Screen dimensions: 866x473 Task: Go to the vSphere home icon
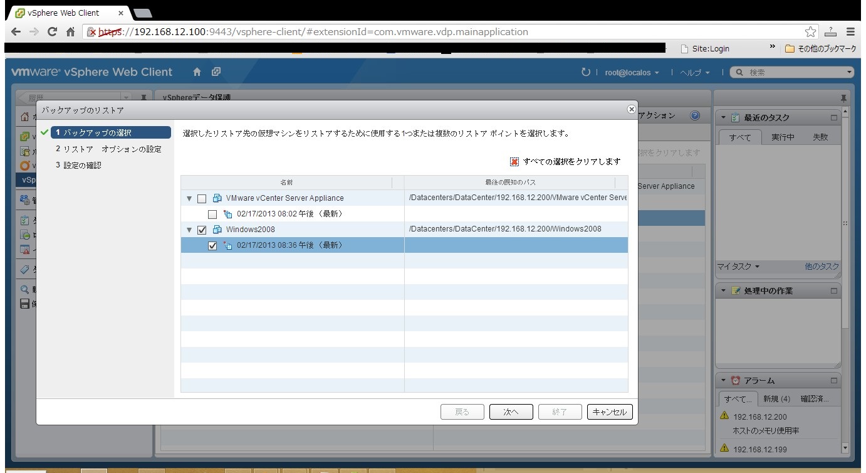[197, 72]
